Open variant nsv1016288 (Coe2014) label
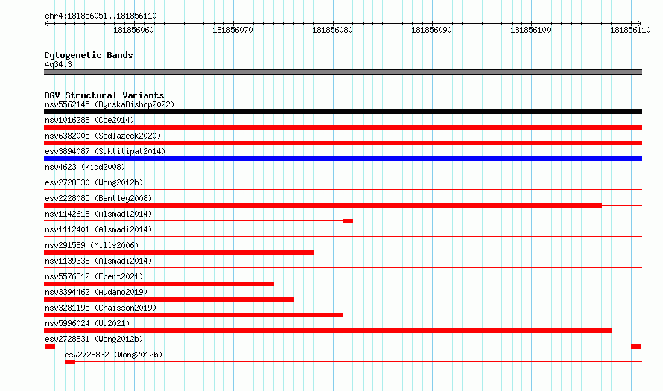 click(89, 120)
